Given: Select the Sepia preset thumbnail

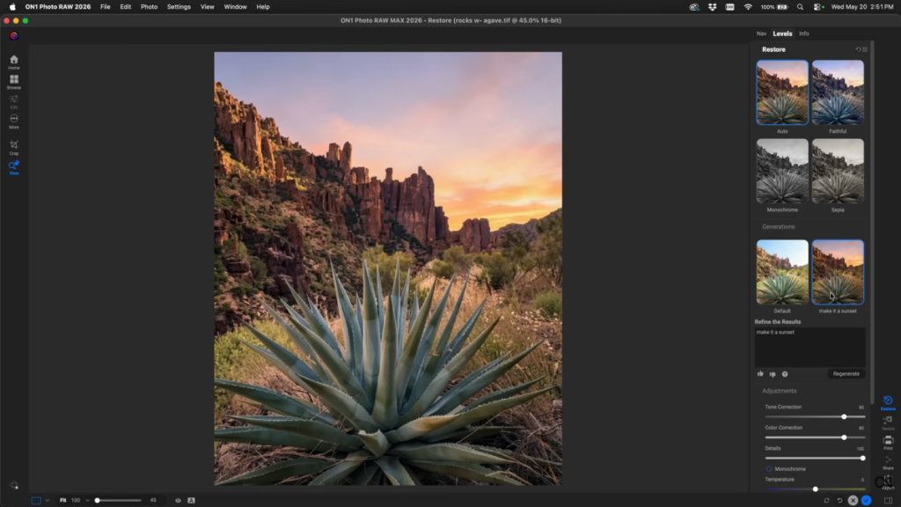Looking at the screenshot, I should click(x=838, y=171).
